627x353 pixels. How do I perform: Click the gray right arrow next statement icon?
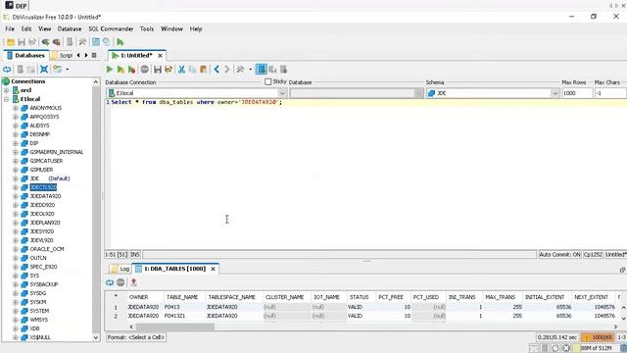226,70
